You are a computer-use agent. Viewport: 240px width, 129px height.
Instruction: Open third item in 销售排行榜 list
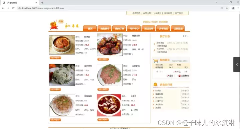(x=159, y=97)
